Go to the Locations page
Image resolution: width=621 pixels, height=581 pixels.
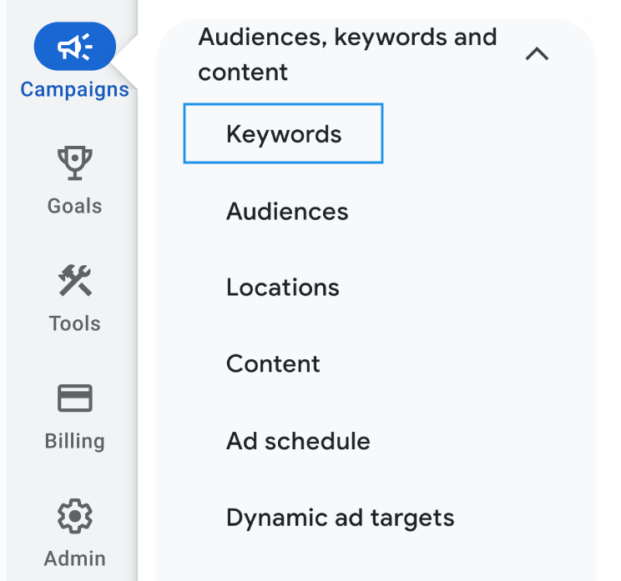[x=282, y=288]
